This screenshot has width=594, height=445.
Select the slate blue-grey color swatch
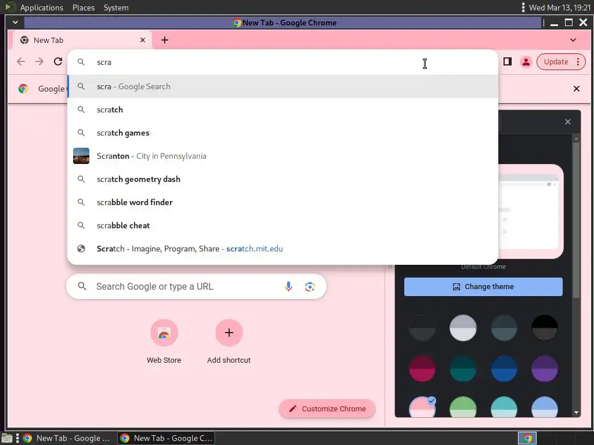[x=504, y=328]
